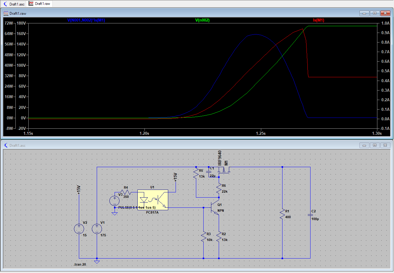Click the IRF9640 model name text

pos(220,157)
